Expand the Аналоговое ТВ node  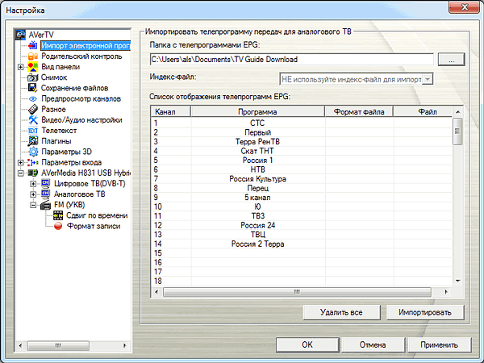(x=33, y=194)
